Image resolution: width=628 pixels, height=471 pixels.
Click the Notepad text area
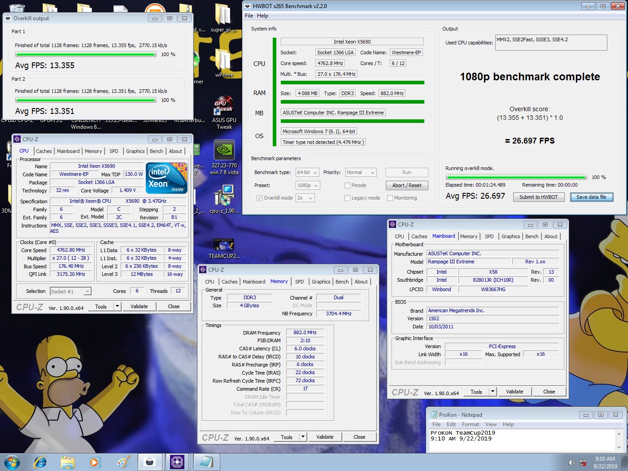tap(523, 440)
